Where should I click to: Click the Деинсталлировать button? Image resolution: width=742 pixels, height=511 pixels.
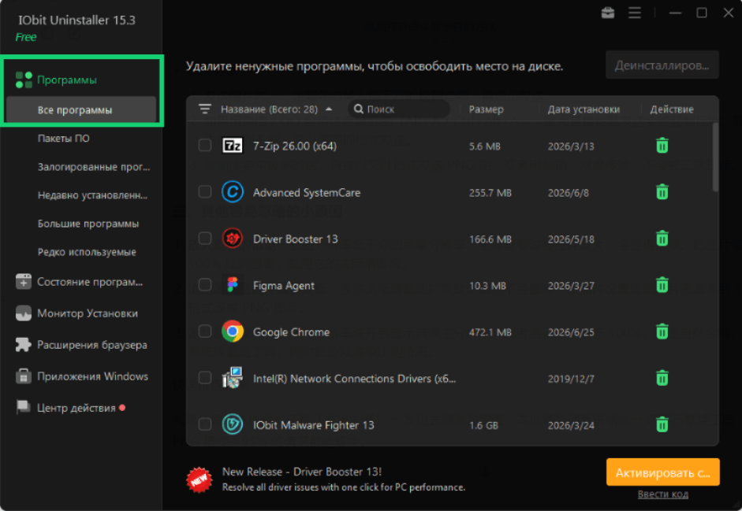[662, 65]
